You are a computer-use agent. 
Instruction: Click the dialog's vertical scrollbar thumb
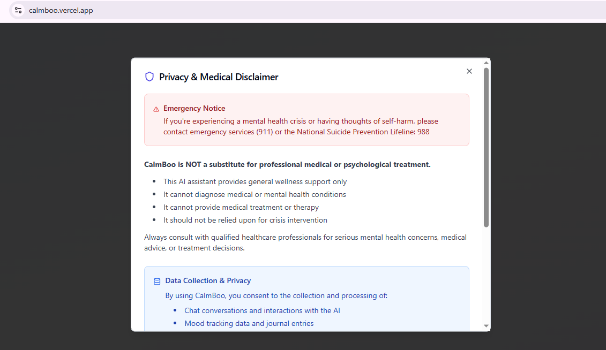486,147
